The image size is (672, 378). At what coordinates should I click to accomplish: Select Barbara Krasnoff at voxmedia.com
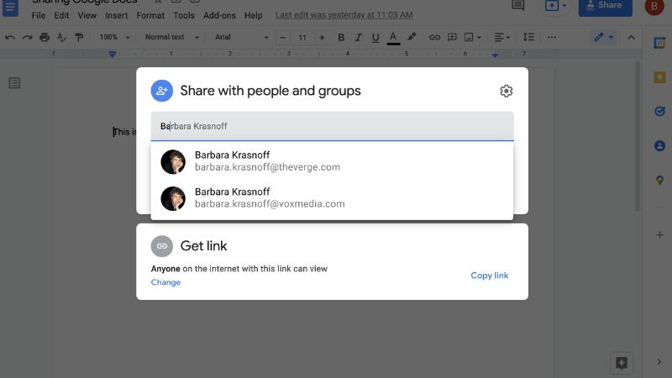pyautogui.click(x=332, y=198)
